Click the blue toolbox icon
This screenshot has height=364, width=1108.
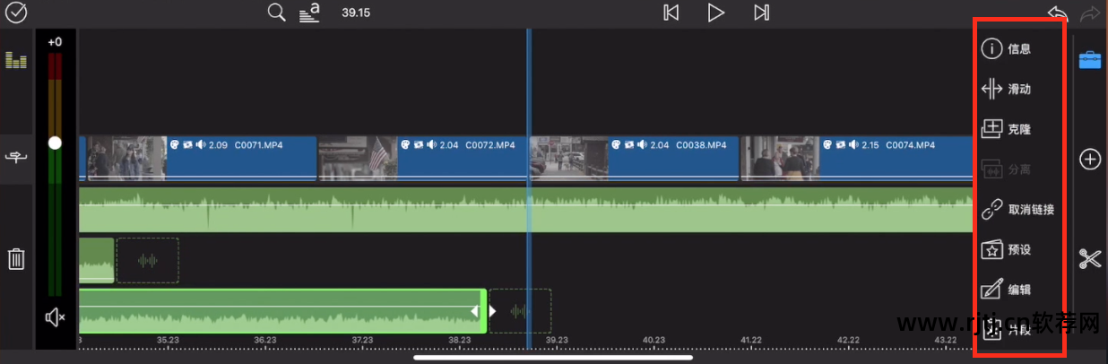coord(1089,60)
